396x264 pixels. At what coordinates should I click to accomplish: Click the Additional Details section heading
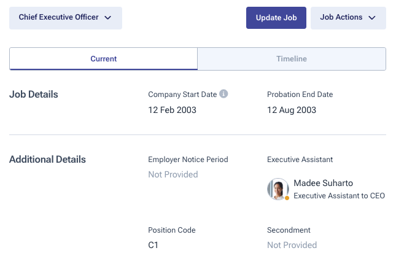pos(47,160)
